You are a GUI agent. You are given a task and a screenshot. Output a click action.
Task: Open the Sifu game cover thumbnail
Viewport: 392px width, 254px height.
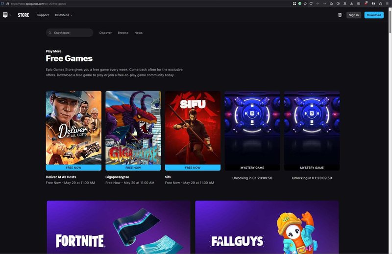pos(193,127)
